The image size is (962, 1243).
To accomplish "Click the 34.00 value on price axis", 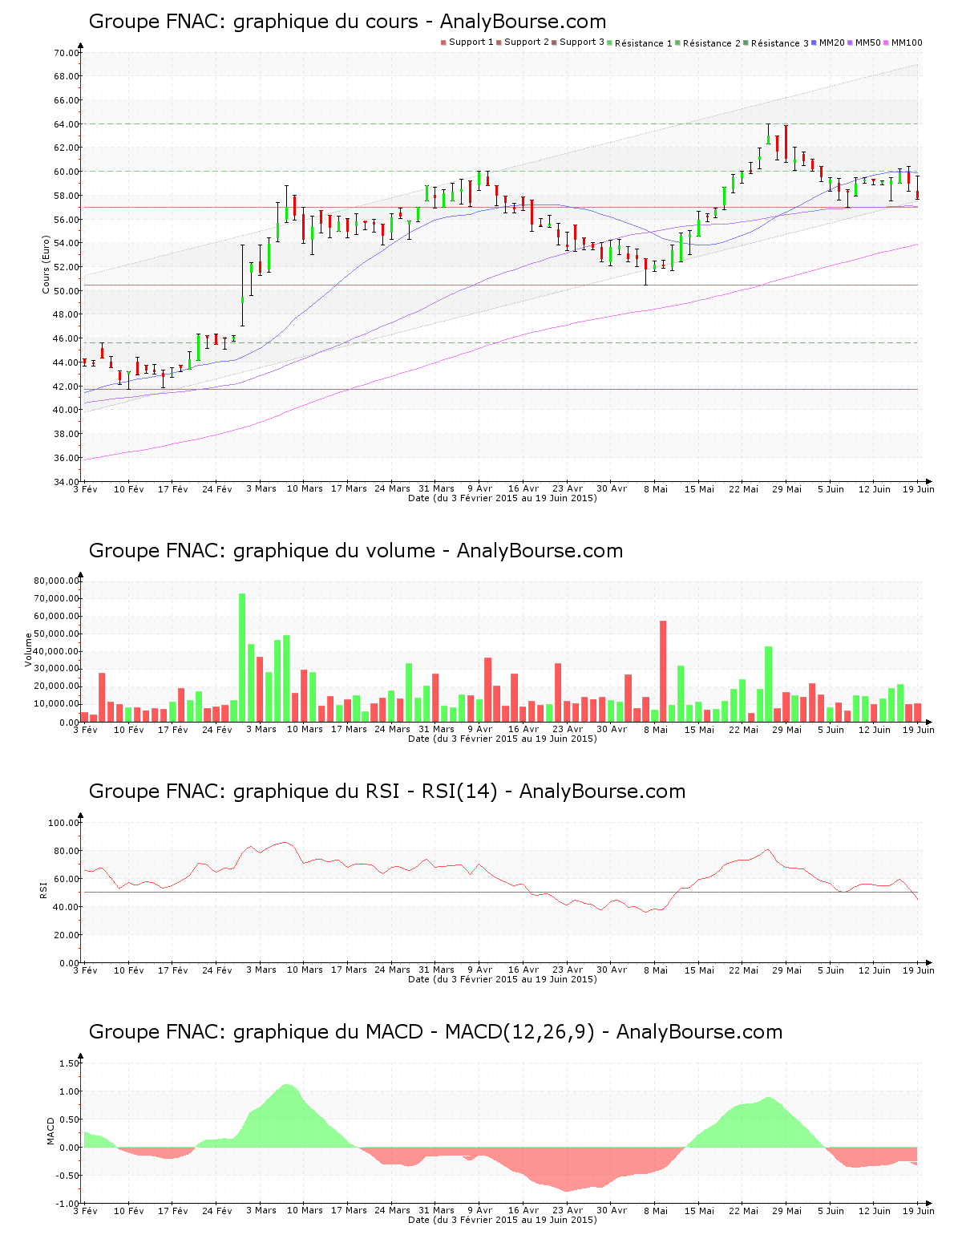I will point(67,482).
